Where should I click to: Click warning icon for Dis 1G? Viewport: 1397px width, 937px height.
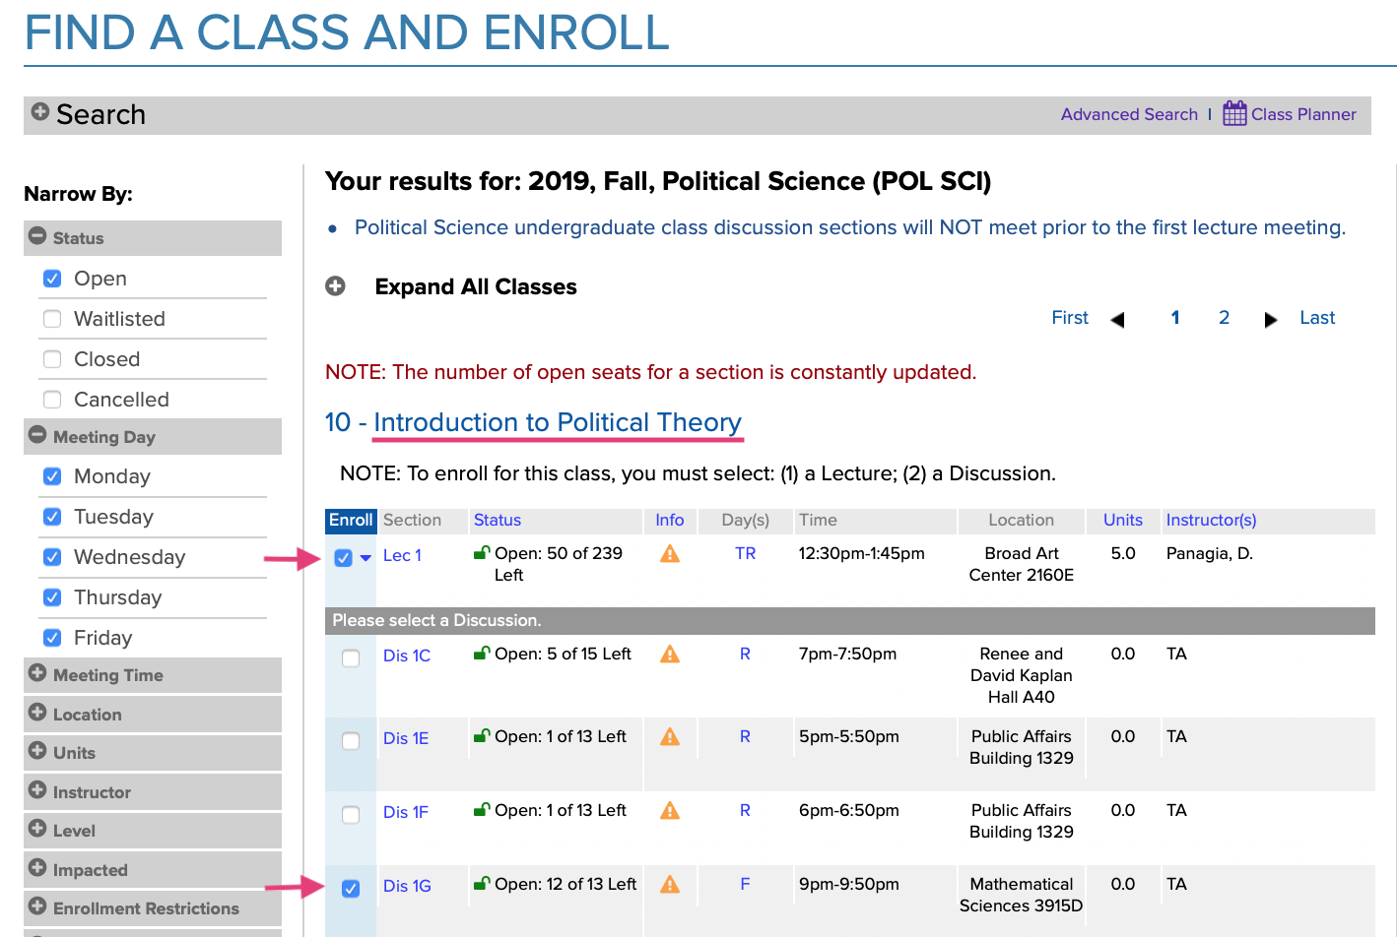(x=670, y=885)
